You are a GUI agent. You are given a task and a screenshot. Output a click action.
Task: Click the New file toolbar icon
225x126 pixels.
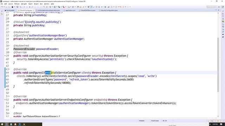tap(2, 7)
